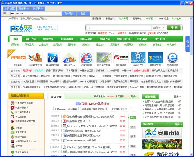The width and height of the screenshot is (194, 157).
Task: Click the 豆瓣FM电台体验评测 headline
Action: pos(95,104)
